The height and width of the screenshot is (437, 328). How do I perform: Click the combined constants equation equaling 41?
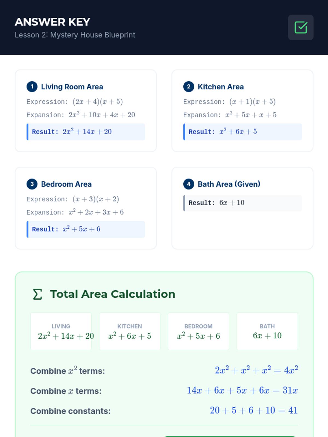254,411
